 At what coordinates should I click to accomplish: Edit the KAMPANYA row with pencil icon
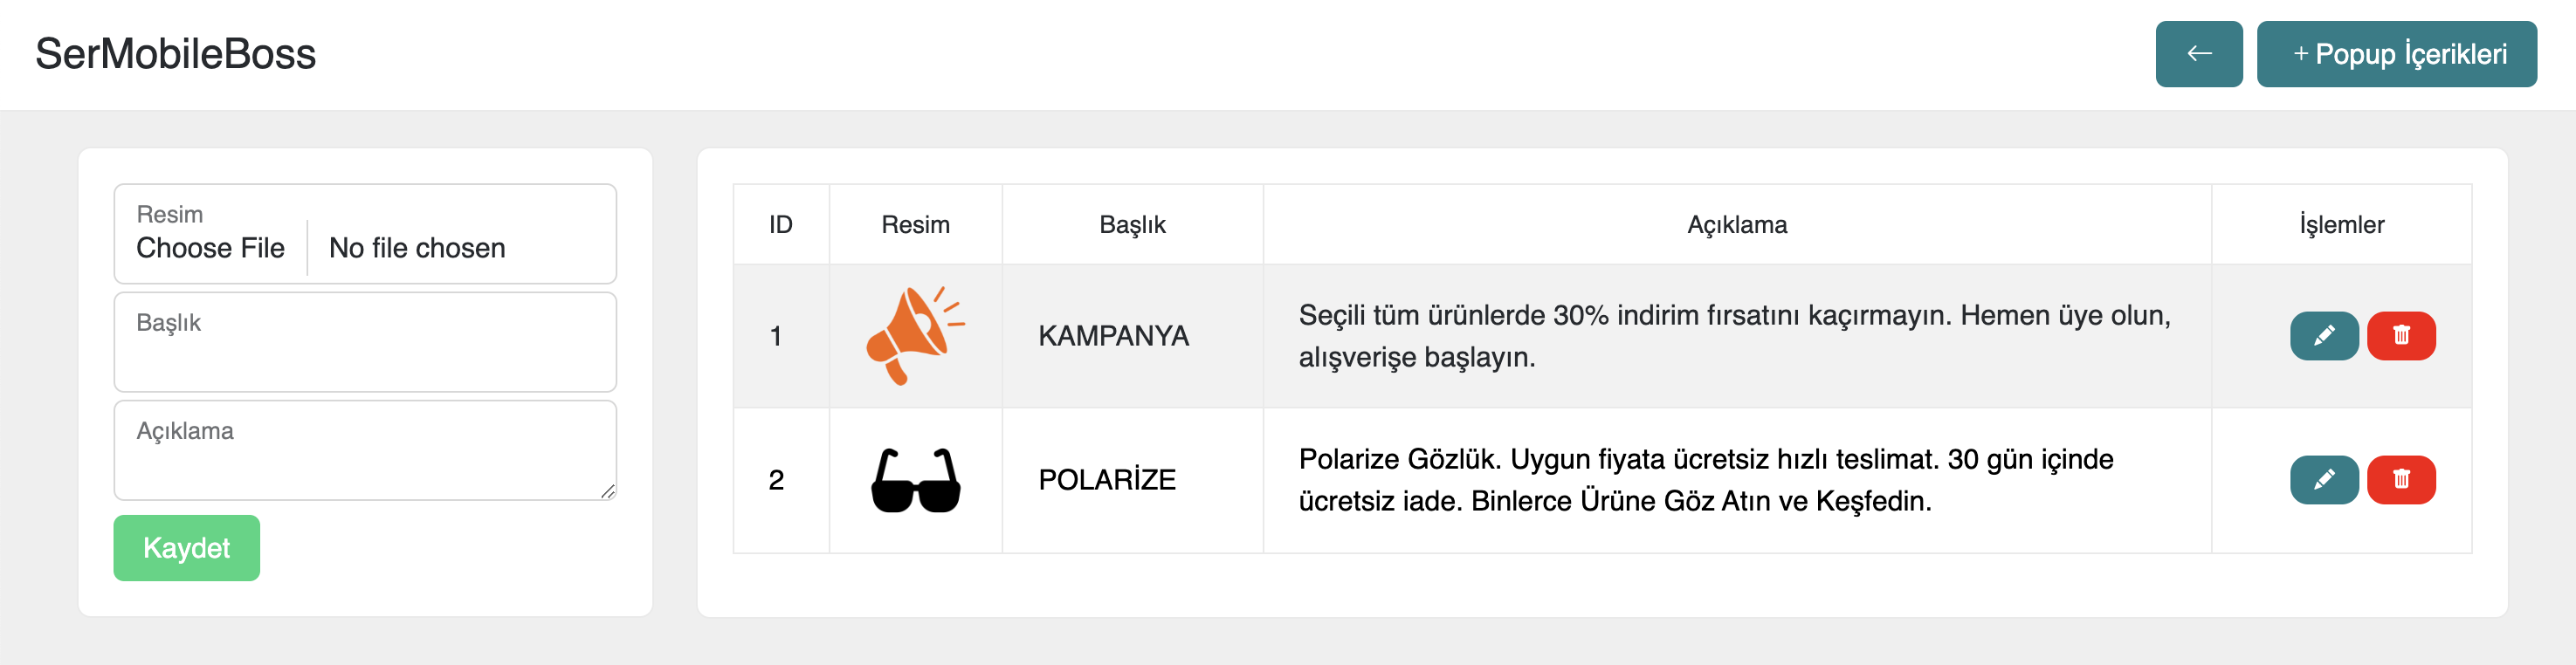2323,336
